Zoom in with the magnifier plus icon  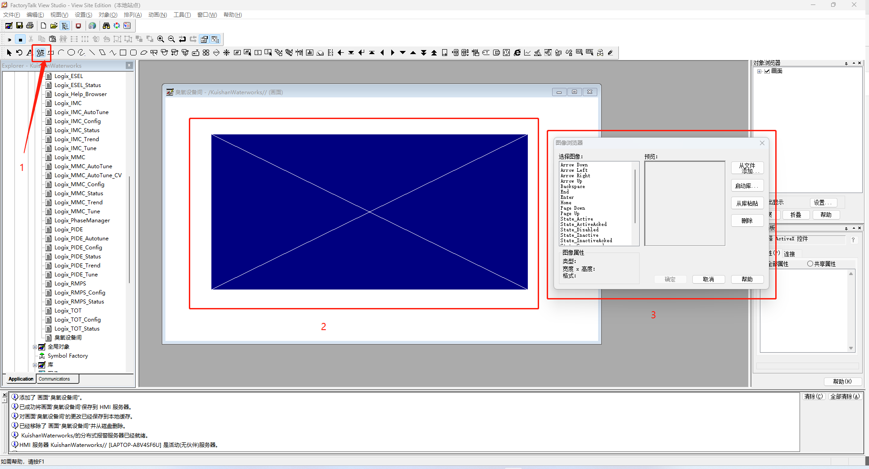click(x=160, y=39)
